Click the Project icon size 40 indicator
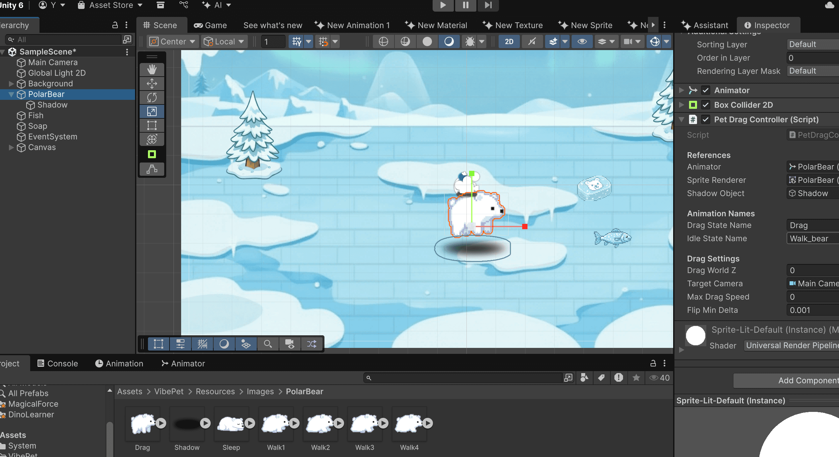 click(x=659, y=378)
